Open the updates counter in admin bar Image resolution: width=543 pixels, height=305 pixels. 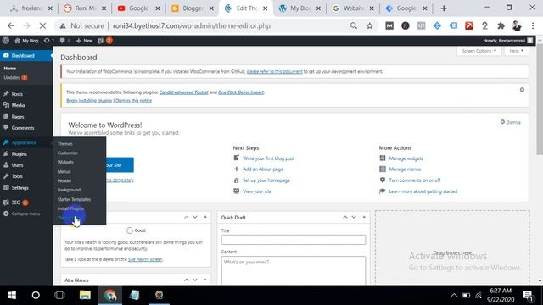coord(49,41)
